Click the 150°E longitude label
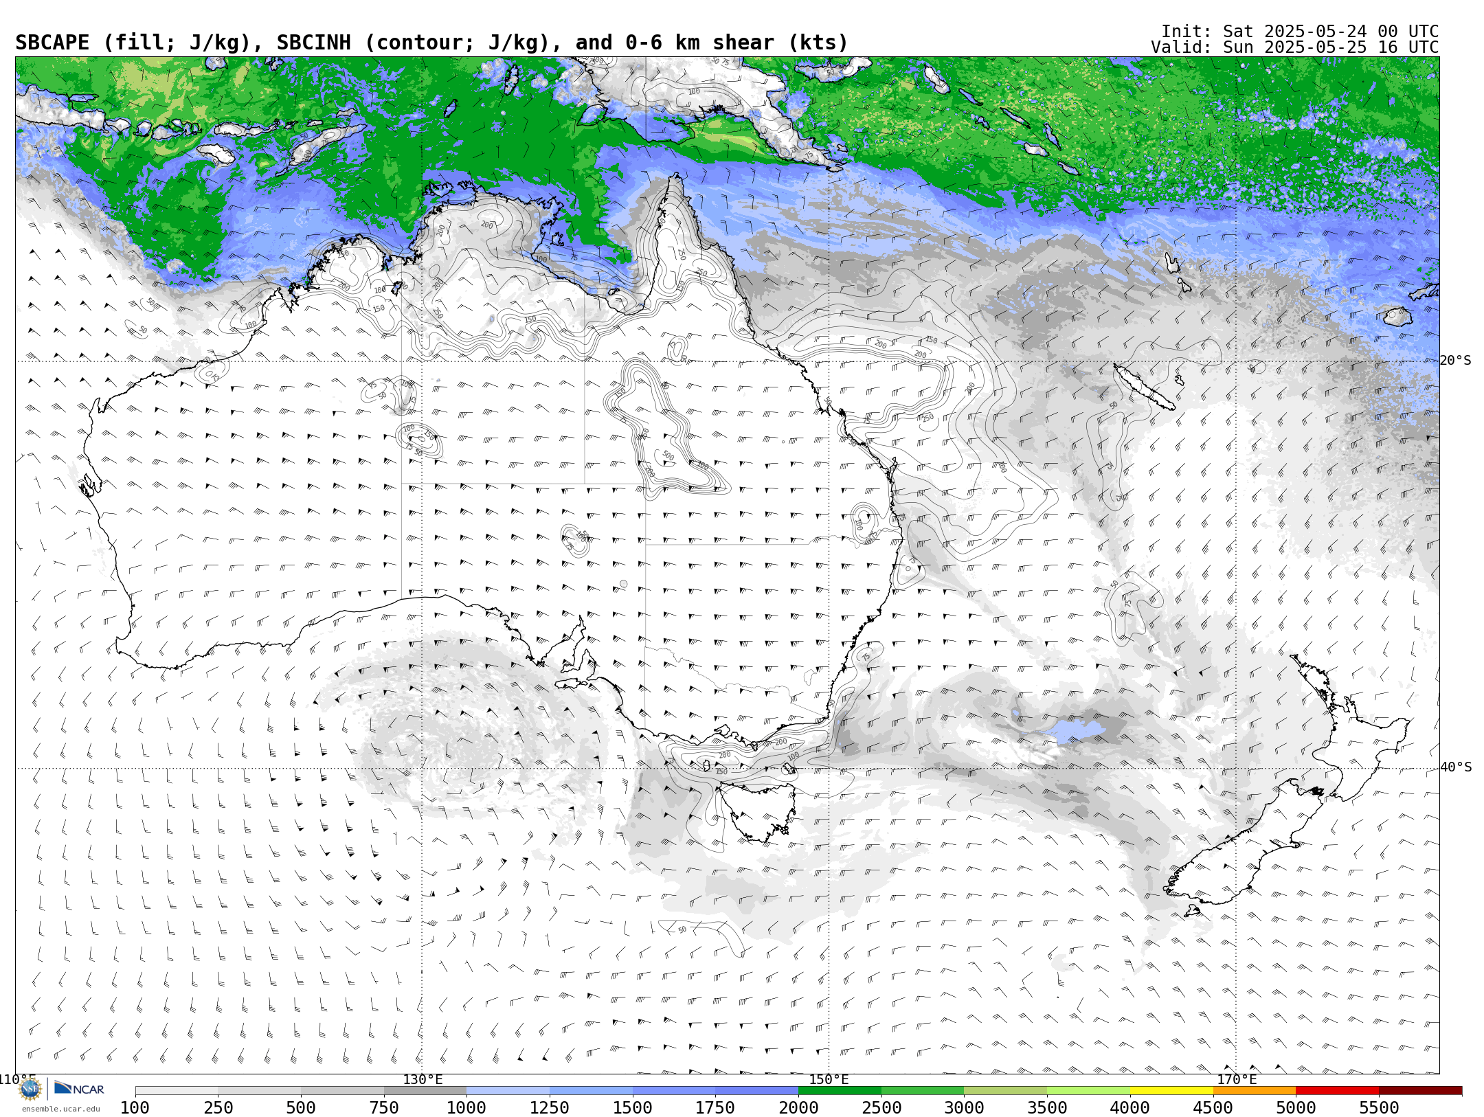This screenshot has width=1484, height=1117. coord(829,1079)
